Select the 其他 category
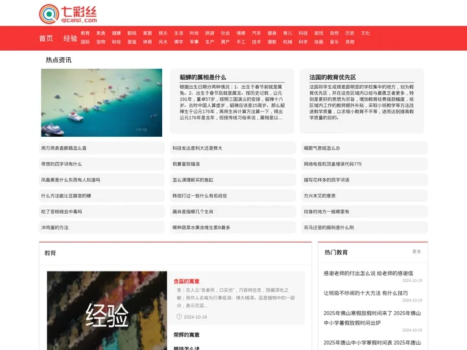The image size is (467, 350). tap(350, 42)
